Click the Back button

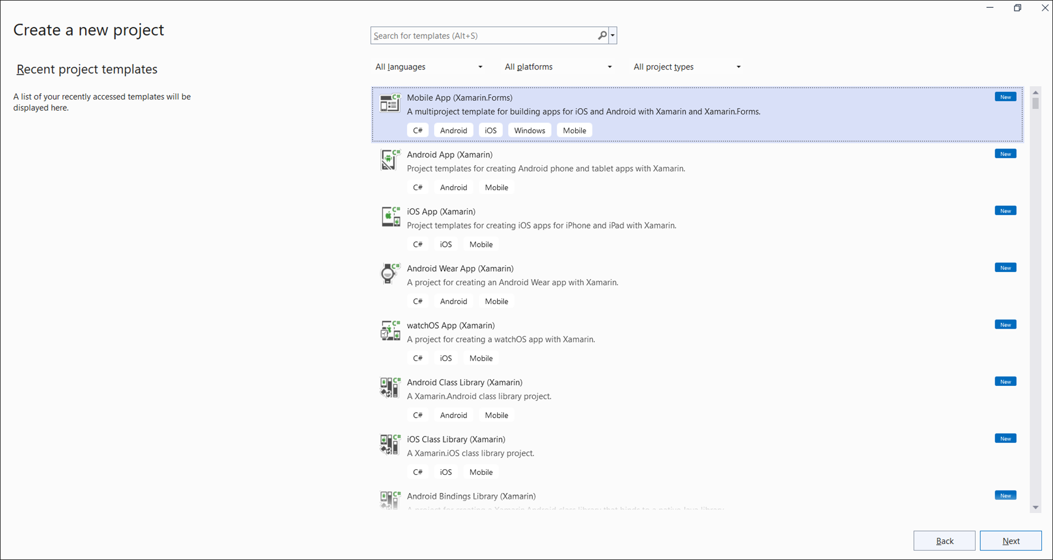[x=945, y=541]
